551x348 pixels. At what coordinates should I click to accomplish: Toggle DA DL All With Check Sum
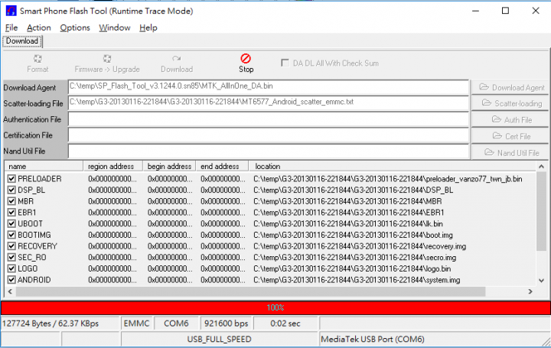pos(285,63)
